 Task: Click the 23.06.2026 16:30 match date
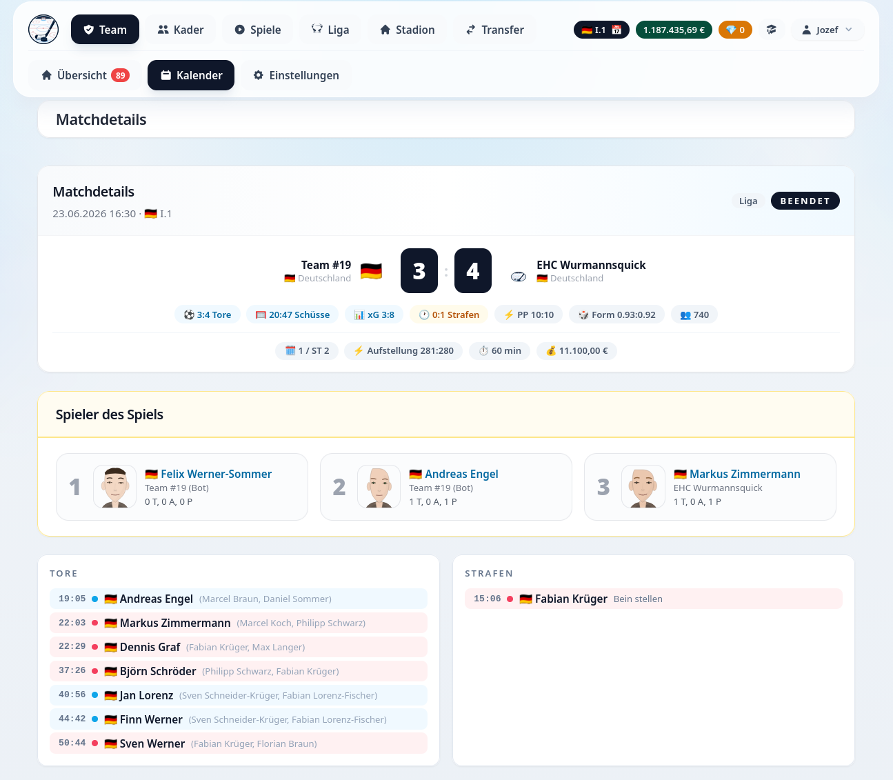(x=94, y=214)
